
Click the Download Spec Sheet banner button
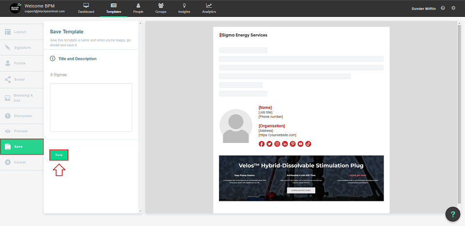301,190
